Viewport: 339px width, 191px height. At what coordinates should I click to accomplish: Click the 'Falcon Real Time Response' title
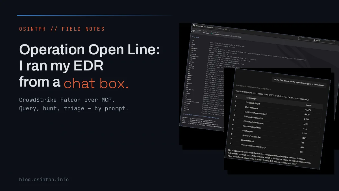204,27
